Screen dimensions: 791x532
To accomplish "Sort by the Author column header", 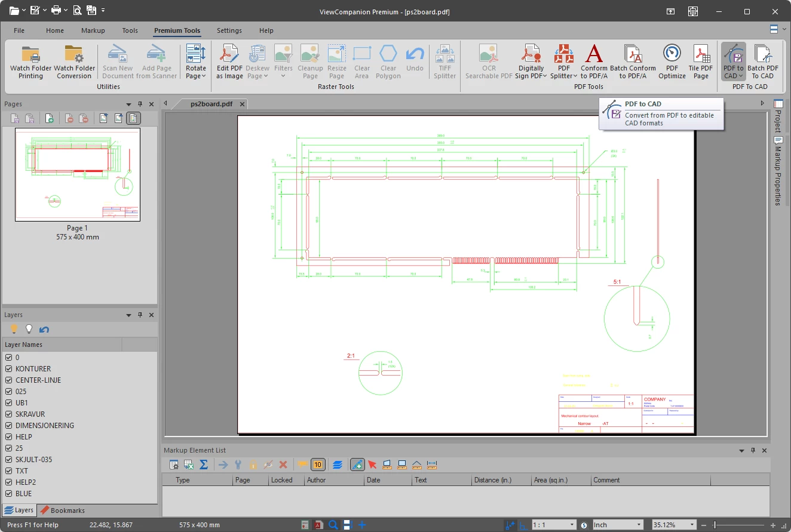I will pos(333,480).
